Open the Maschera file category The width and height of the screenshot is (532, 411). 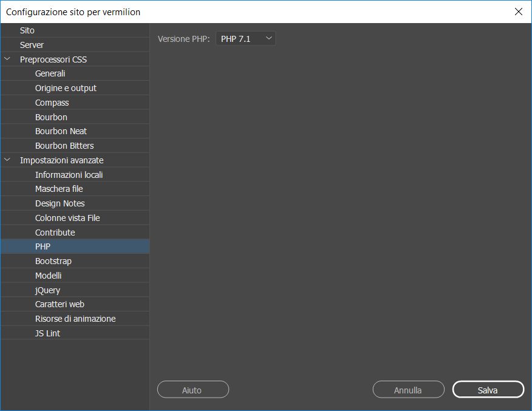pyautogui.click(x=59, y=189)
